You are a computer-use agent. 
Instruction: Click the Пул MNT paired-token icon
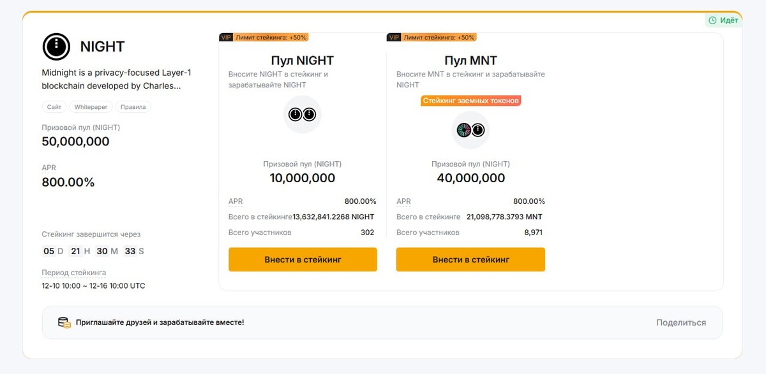(x=470, y=130)
